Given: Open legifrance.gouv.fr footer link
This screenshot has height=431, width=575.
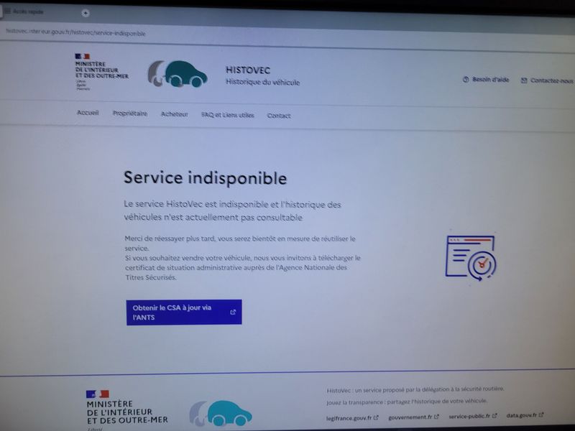Looking at the screenshot, I should [352, 418].
